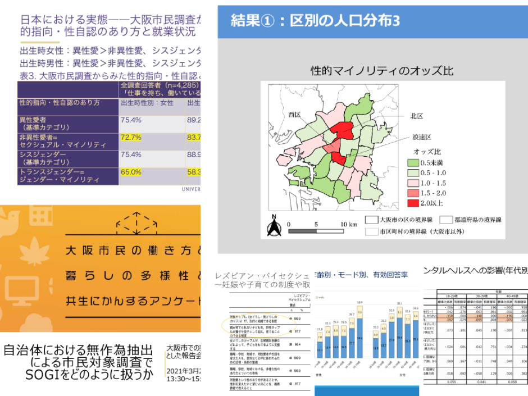Screen dimensions: 528x396
Task: Click the header cell 性的指向・性自認のあり方
Action: (x=68, y=107)
